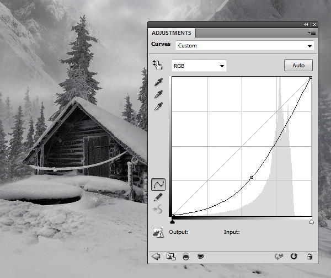This screenshot has width=331, height=278.
Task: Close the Adjustments panel
Action: [314, 25]
